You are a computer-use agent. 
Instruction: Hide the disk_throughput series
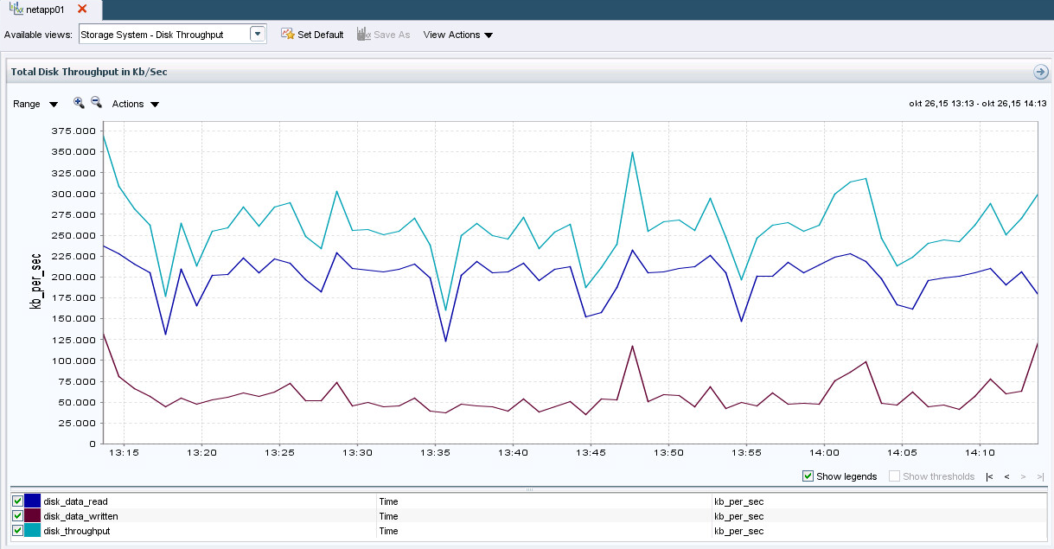tap(17, 531)
